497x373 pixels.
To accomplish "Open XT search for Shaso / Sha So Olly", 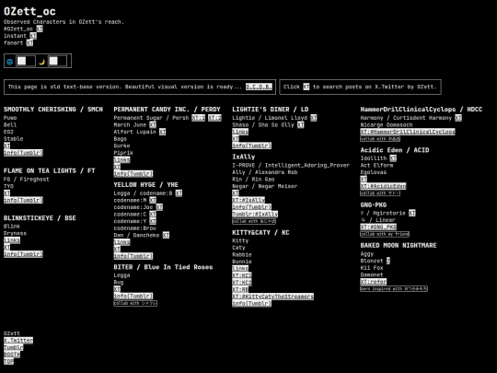I will (301, 125).
